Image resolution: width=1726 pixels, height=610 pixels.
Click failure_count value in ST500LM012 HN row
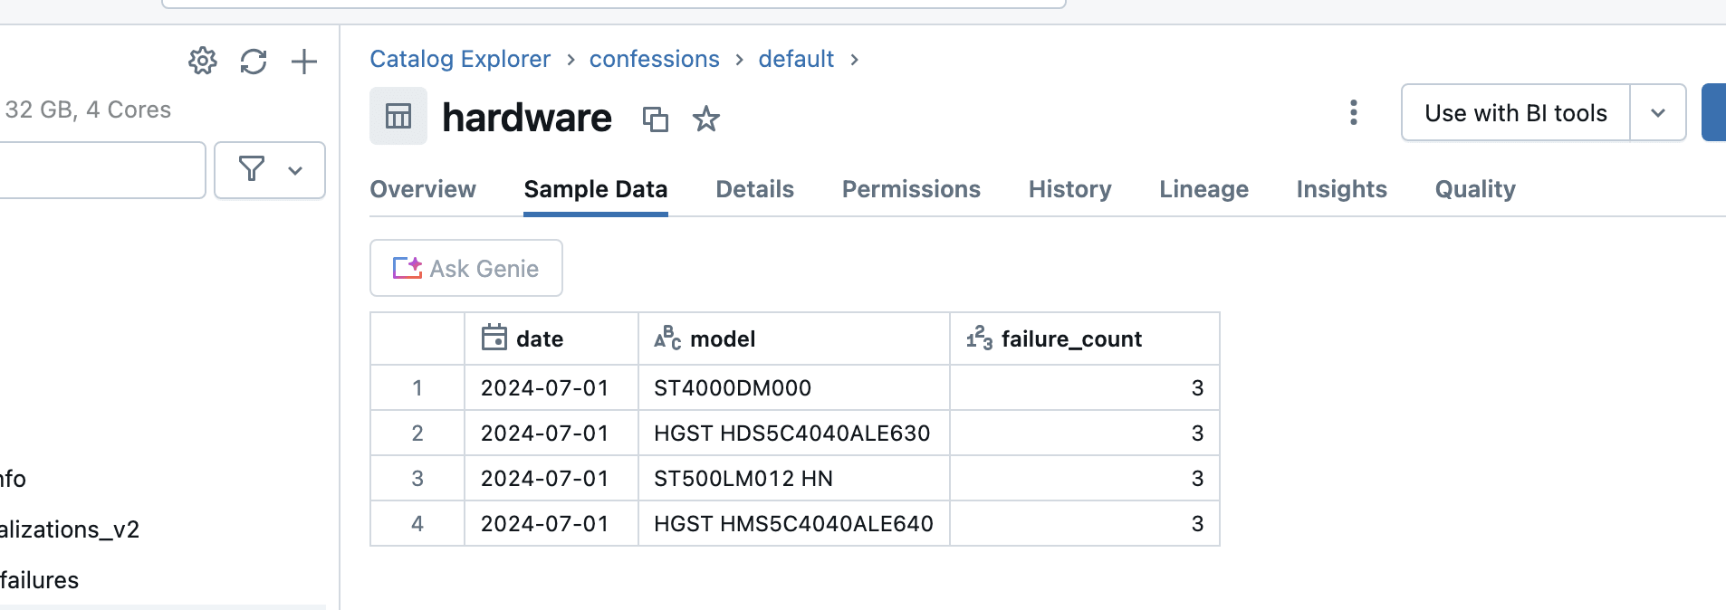click(x=1085, y=478)
